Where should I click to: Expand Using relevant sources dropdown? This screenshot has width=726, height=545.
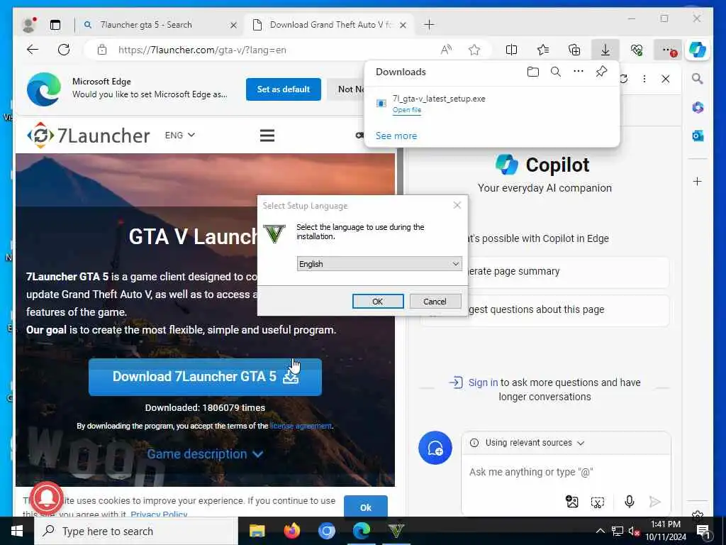point(535,443)
